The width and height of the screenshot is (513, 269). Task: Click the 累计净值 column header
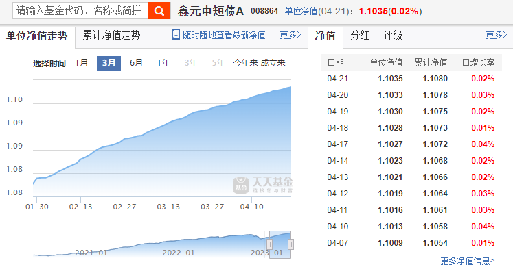pos(431,62)
